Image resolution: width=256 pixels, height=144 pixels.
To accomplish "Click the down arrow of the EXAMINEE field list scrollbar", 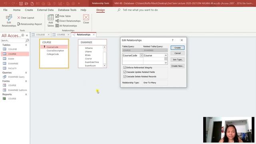I will [x=104, y=66].
